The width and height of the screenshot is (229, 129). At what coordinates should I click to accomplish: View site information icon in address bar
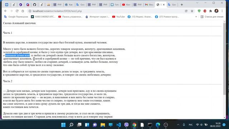tap(30, 11)
